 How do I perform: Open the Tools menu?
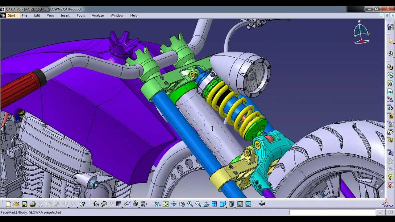(x=81, y=15)
